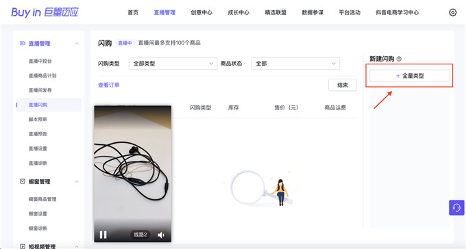The image size is (466, 249).
Task: Click the 闪购类型 column header
Action: [x=200, y=107]
